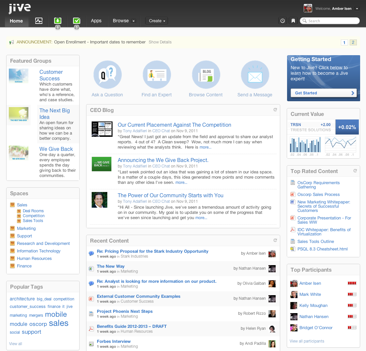Click Mark White's status level bar
Viewport: 366px width, 351px height.
352,295
